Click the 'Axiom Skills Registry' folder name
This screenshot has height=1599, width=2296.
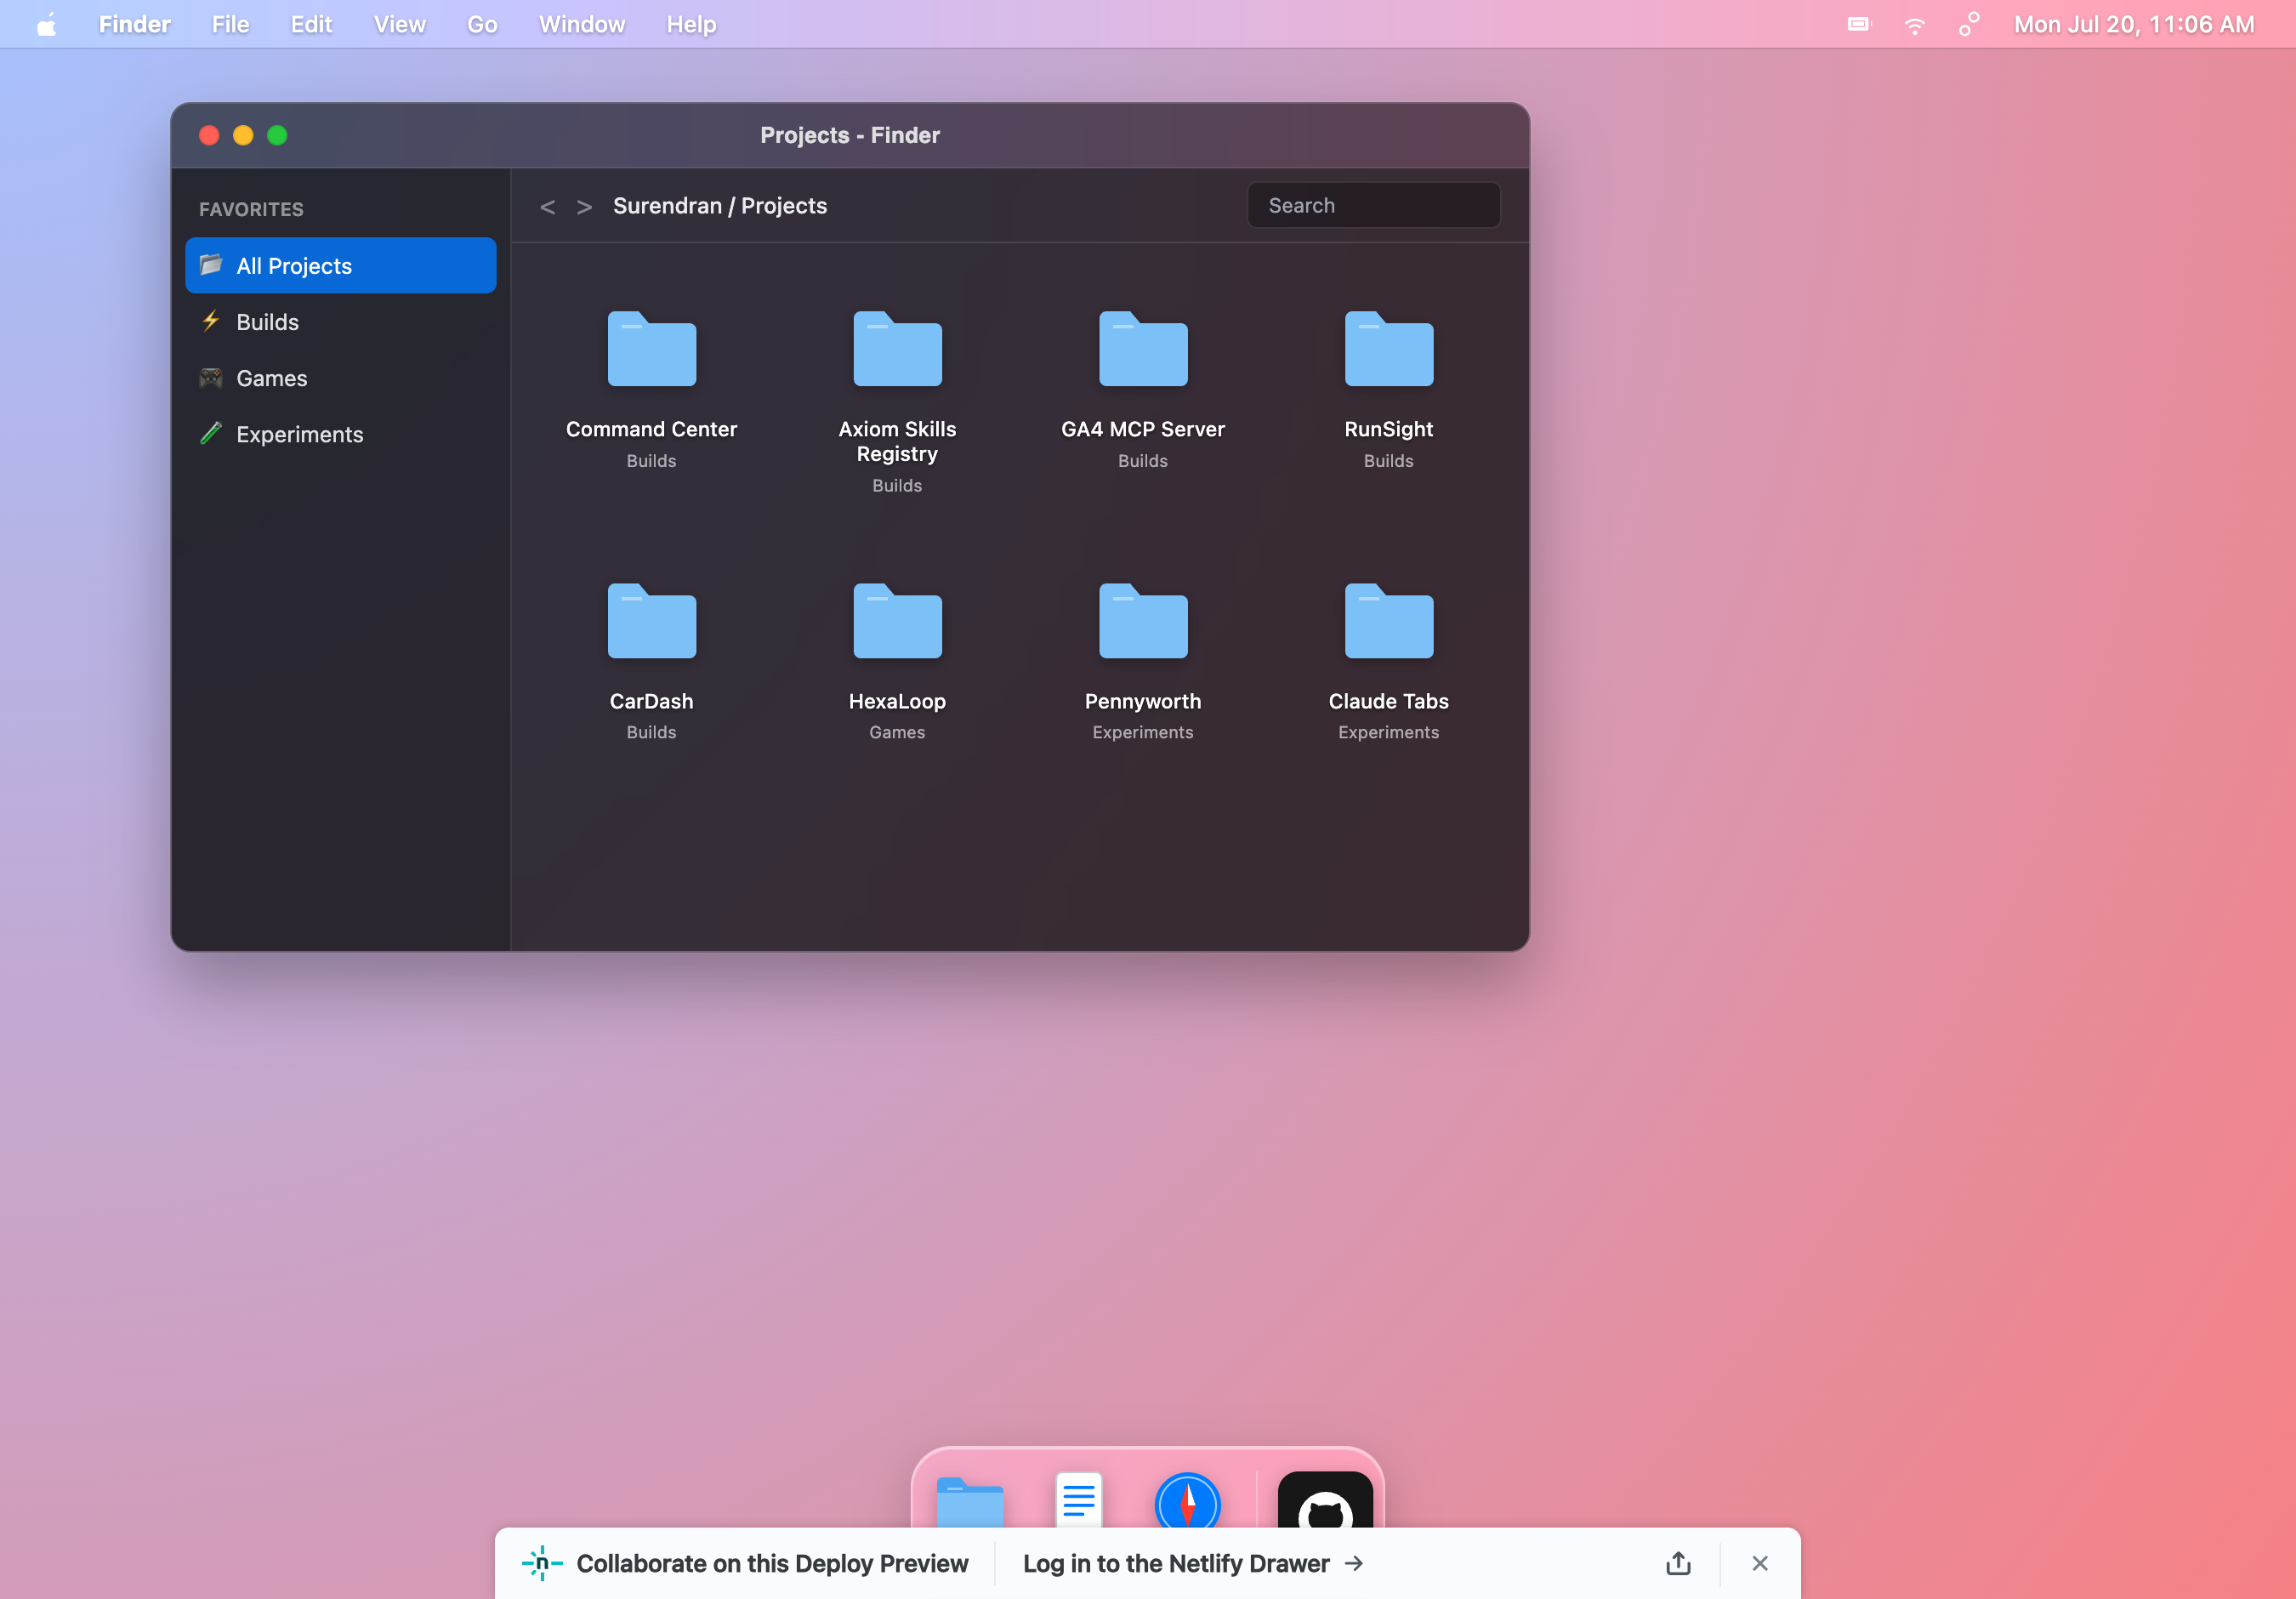coord(897,441)
